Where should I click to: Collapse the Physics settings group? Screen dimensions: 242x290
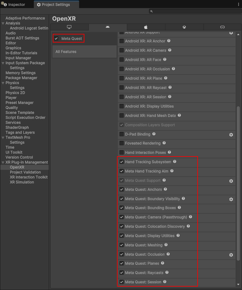(x=3, y=83)
